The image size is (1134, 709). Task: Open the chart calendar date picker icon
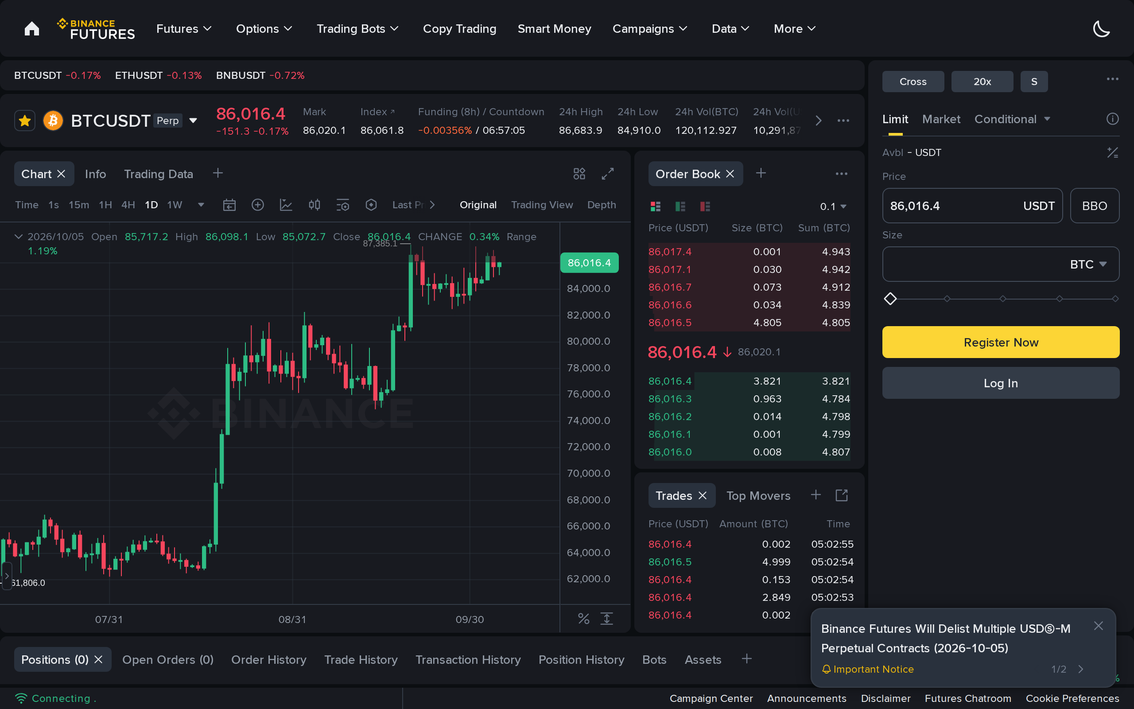[x=229, y=205]
